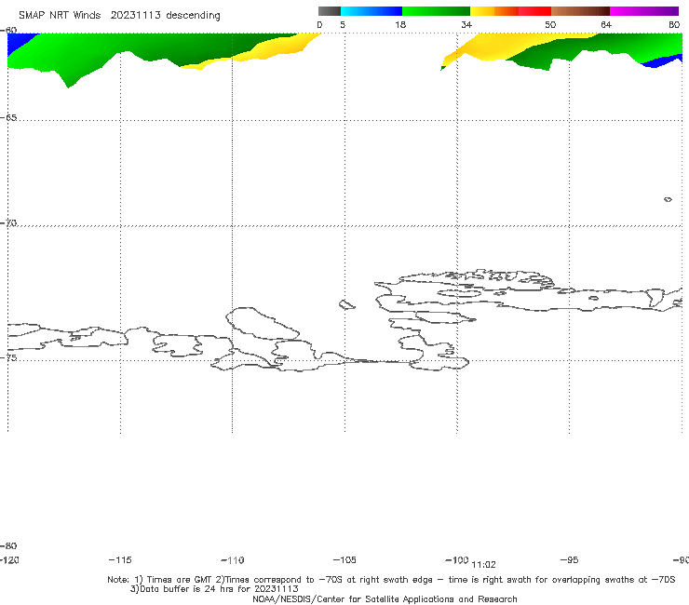Click the longitude label '-110'
The image size is (689, 605).
pyautogui.click(x=233, y=560)
